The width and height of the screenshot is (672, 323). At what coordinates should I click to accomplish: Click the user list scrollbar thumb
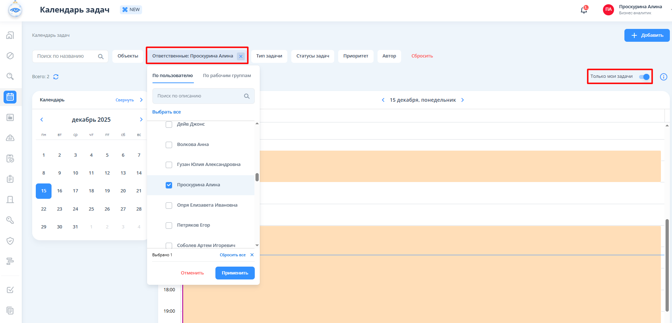click(x=257, y=177)
